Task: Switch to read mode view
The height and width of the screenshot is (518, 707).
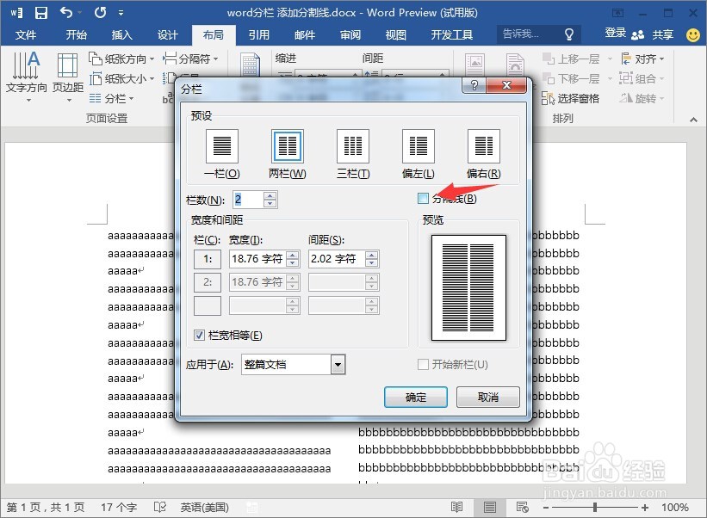Action: [x=456, y=508]
